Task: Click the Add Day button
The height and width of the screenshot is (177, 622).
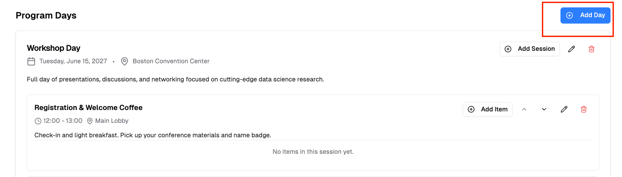Action: 585,15
